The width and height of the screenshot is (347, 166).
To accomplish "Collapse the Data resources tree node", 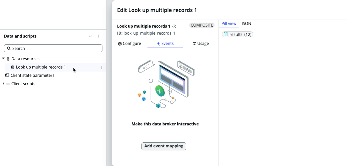I will tap(3, 59).
